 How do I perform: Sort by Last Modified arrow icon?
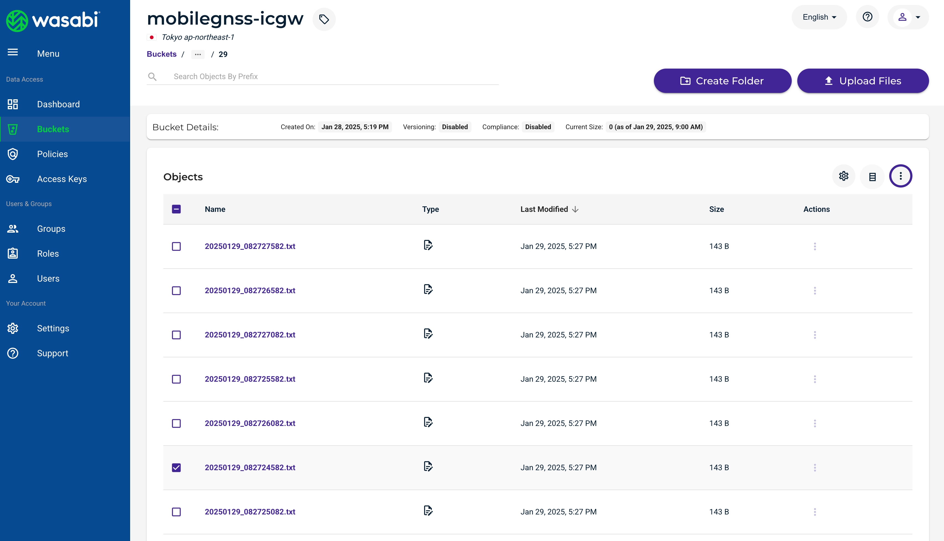575,210
